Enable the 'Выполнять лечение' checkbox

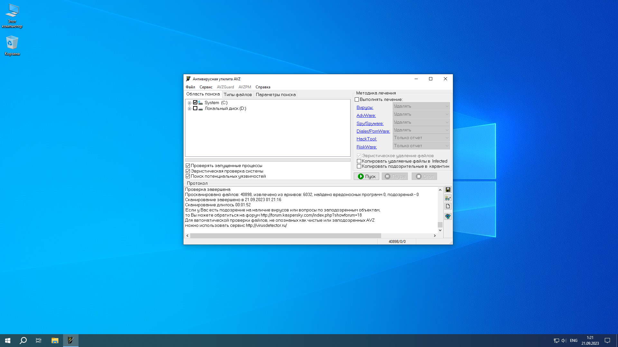click(357, 100)
